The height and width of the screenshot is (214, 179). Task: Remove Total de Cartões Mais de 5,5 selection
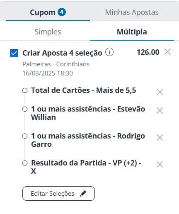pos(160,92)
